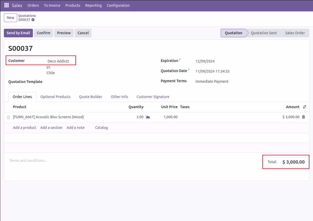Open the Orders menu
The width and height of the screenshot is (313, 221).
(x=33, y=5)
